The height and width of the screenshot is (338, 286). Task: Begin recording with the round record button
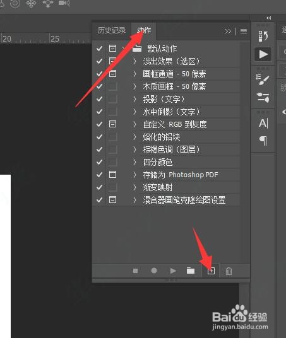[154, 271]
